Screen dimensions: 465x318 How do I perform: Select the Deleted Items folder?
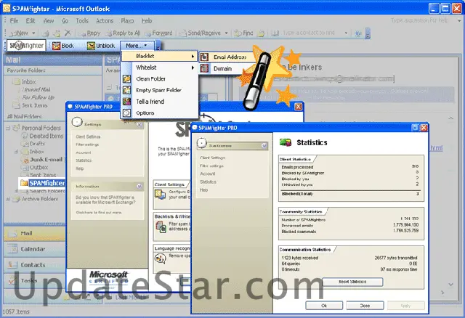pos(46,136)
